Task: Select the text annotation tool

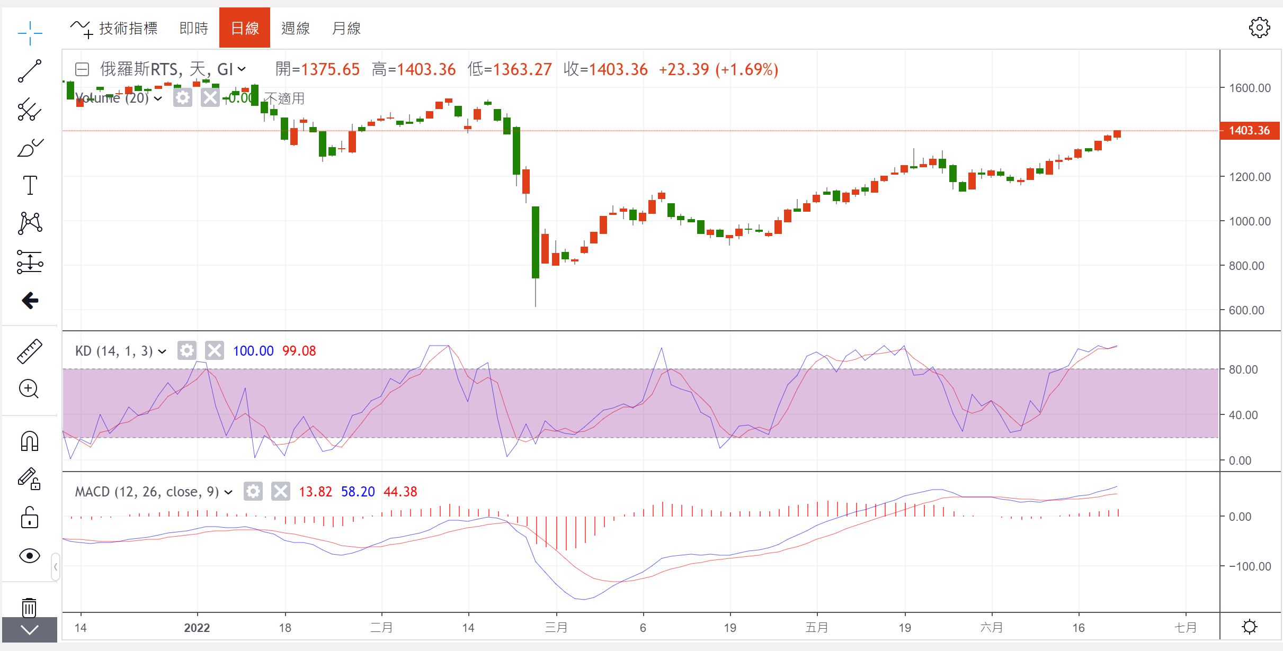Action: [x=30, y=186]
